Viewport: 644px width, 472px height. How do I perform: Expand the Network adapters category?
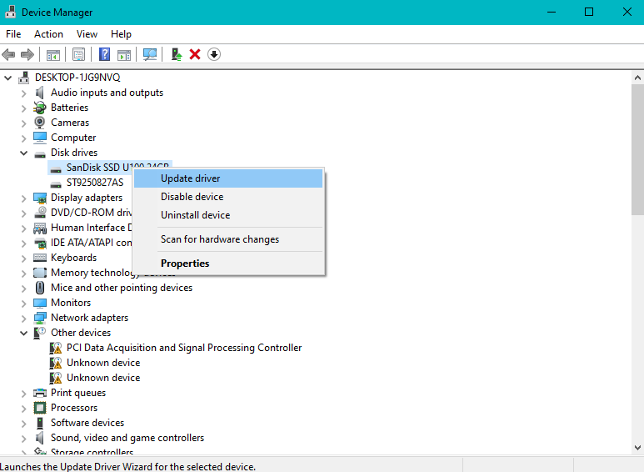(23, 318)
